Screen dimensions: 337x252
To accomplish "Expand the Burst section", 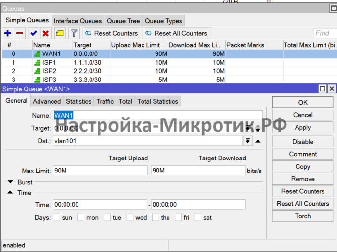I will click(x=10, y=182).
